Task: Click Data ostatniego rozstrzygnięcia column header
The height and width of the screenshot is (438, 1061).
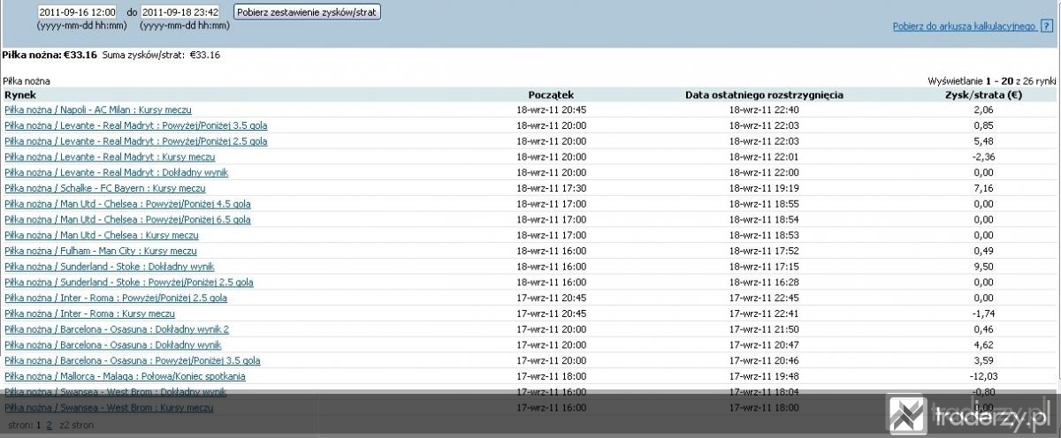Action: tap(764, 94)
